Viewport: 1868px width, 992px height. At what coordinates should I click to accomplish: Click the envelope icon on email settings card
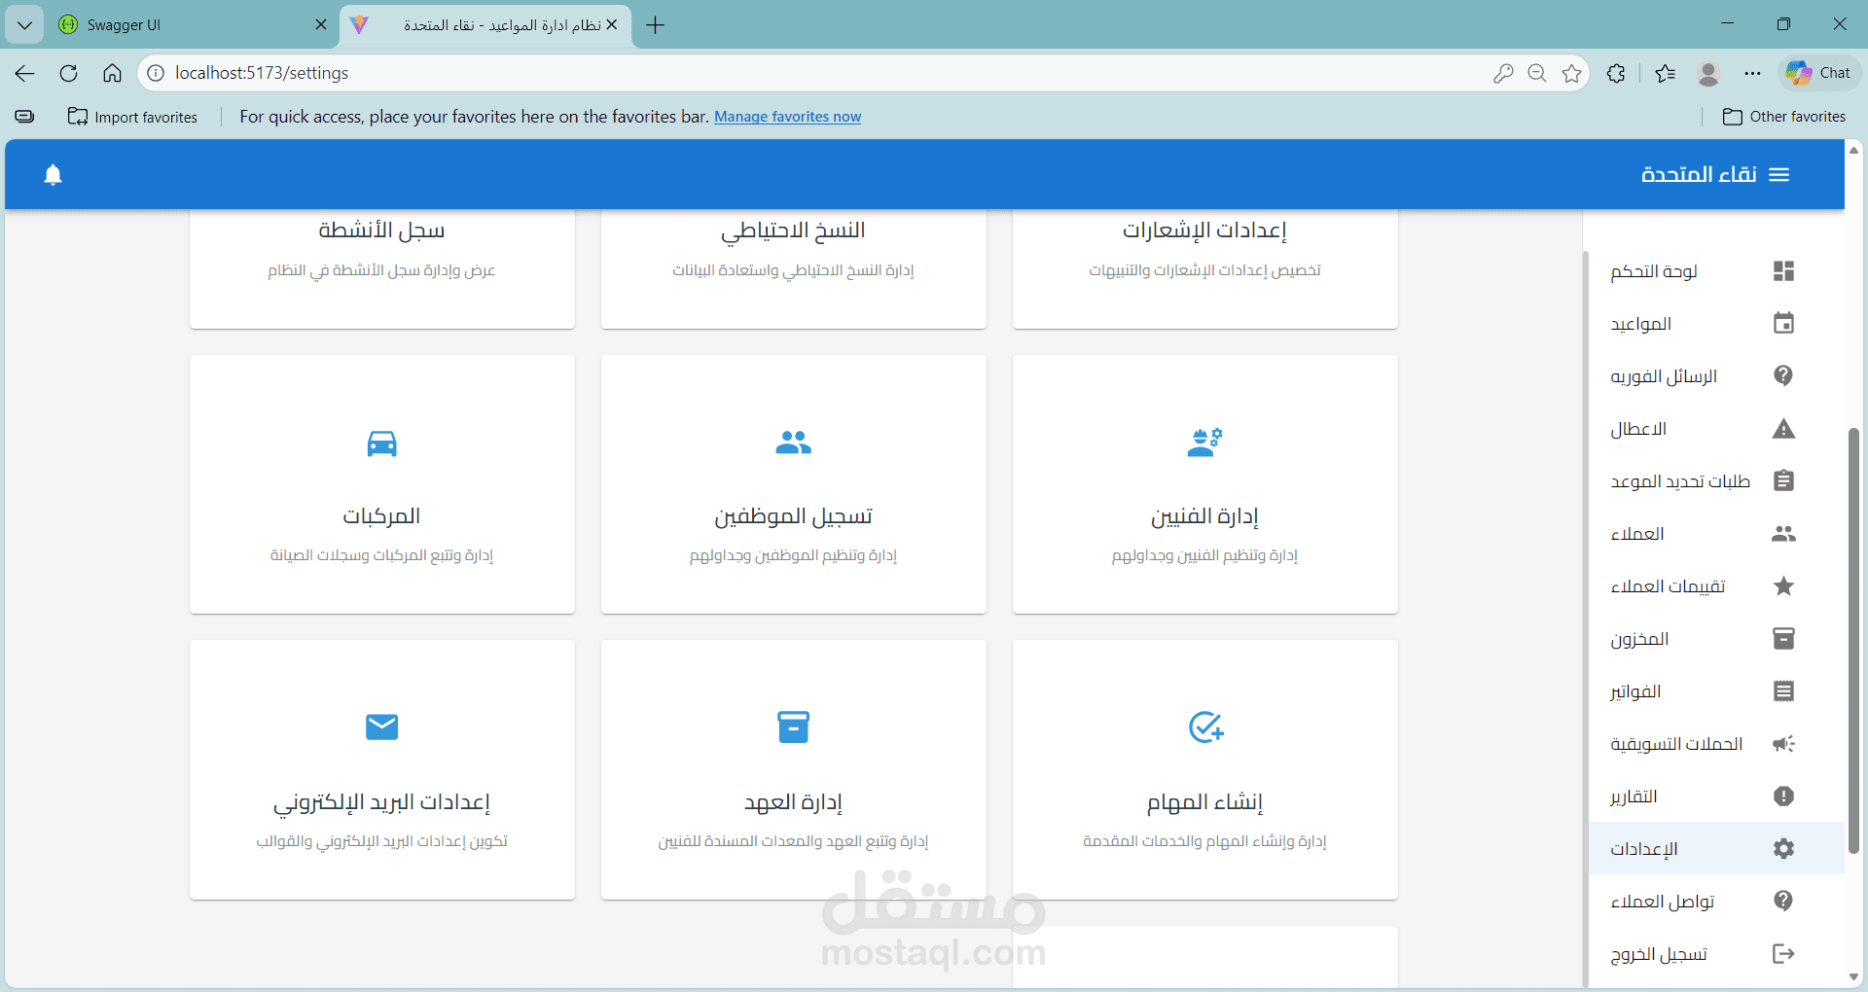coord(381,727)
